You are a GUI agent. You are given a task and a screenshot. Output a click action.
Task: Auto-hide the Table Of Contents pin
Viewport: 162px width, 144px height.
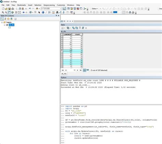coord(56,15)
